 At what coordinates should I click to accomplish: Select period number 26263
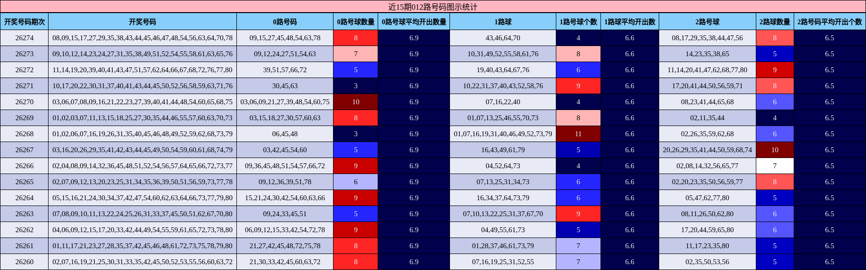pos(24,214)
